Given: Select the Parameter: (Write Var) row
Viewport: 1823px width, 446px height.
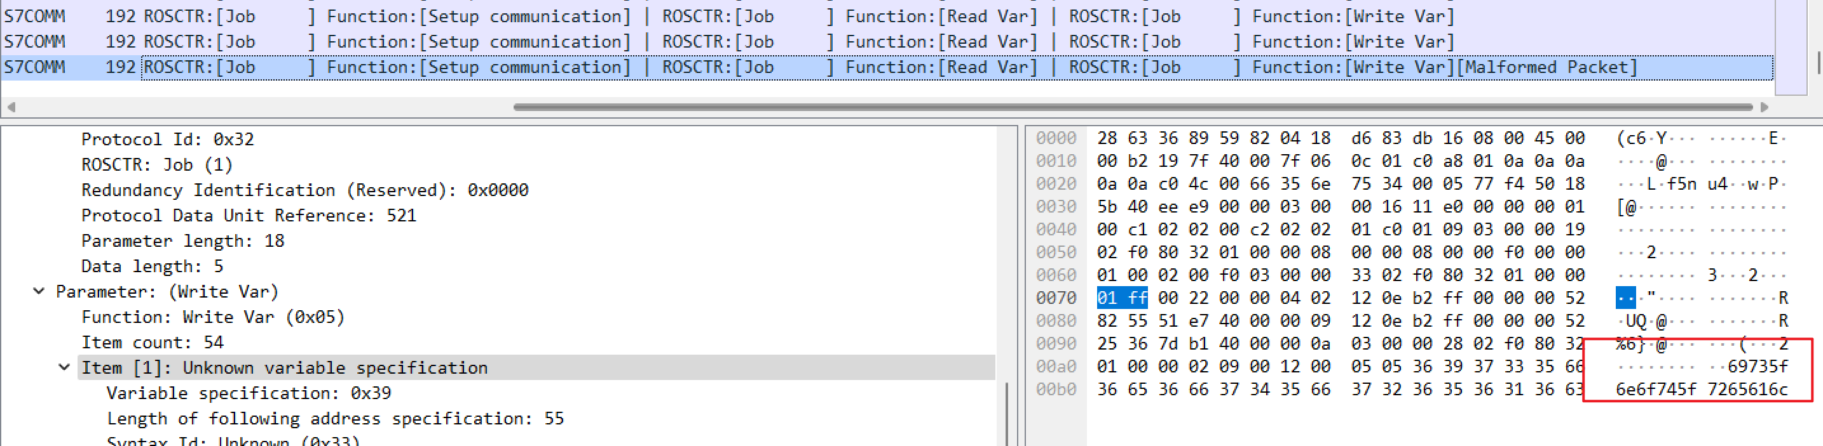Looking at the screenshot, I should tap(167, 292).
